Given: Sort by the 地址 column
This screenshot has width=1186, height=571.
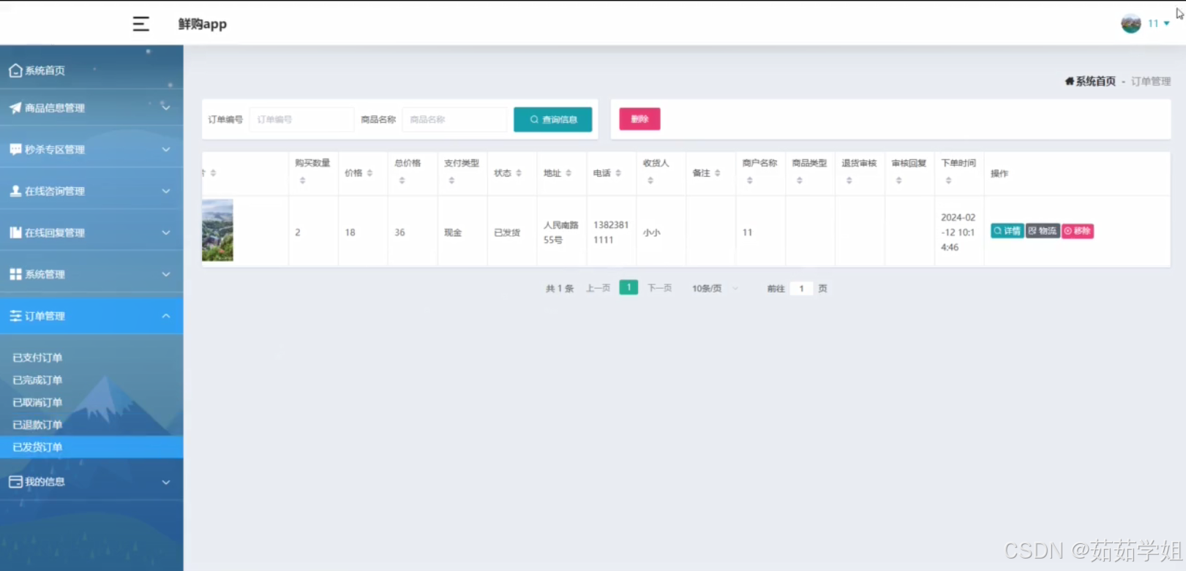Looking at the screenshot, I should [568, 173].
